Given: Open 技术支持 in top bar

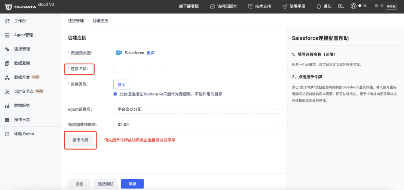Looking at the screenshot, I should (x=260, y=6).
